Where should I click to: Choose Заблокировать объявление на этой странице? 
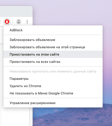53,47
